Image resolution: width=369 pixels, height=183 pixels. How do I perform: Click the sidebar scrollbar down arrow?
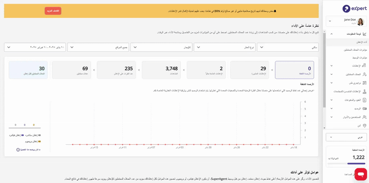[x=325, y=128]
